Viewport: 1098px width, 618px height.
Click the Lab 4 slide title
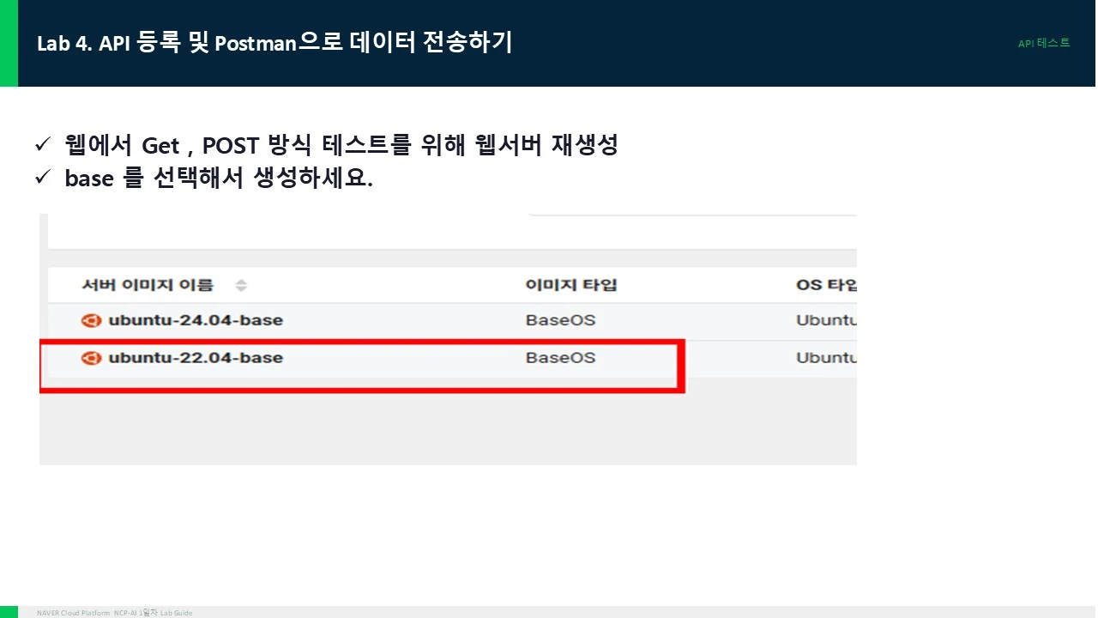click(x=274, y=43)
